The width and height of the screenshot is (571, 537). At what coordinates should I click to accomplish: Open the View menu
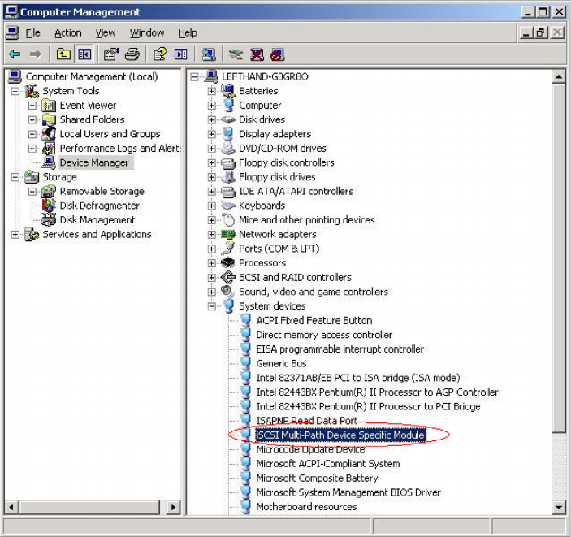click(x=106, y=32)
